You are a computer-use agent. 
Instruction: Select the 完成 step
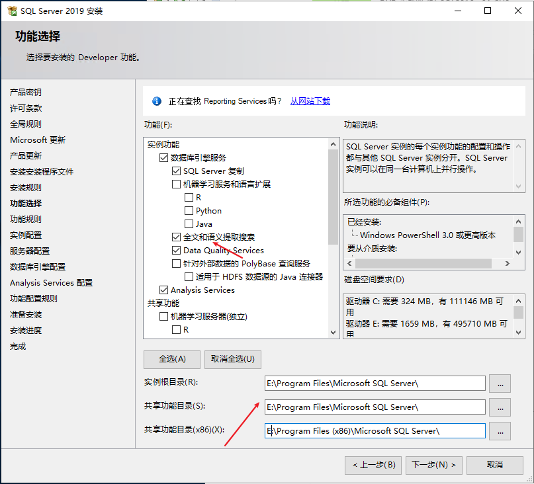(x=18, y=346)
